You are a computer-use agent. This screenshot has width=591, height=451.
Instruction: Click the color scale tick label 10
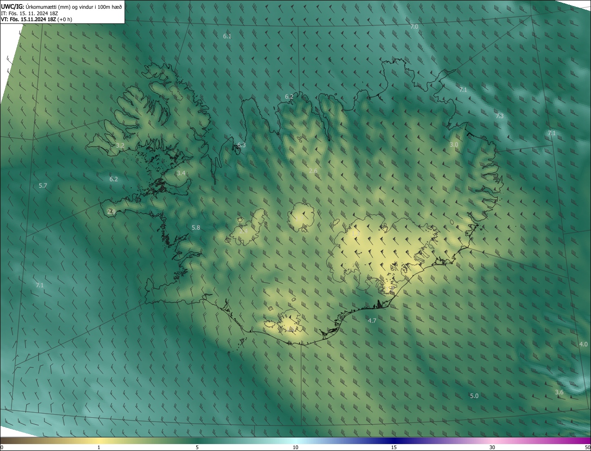[295, 448]
